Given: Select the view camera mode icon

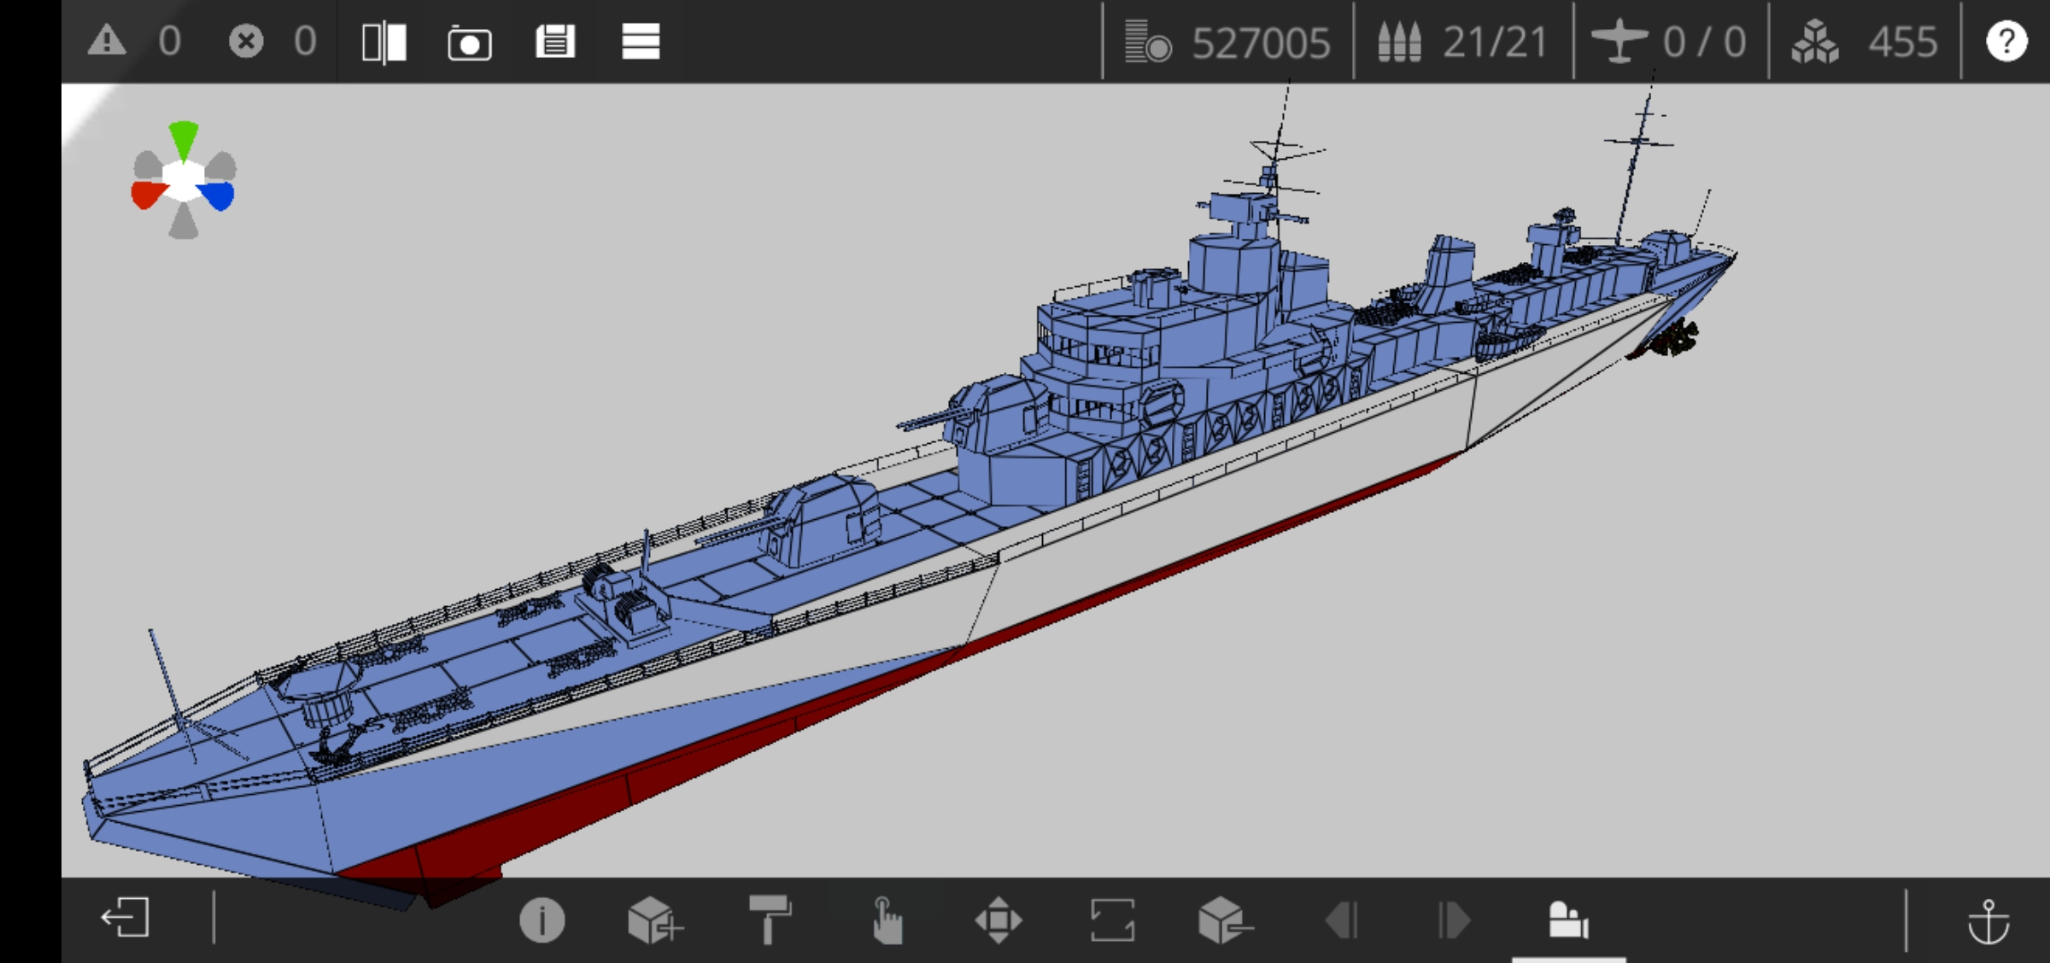Looking at the screenshot, I should tap(1568, 920).
